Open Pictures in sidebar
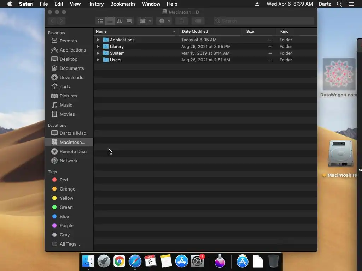 [x=69, y=96]
